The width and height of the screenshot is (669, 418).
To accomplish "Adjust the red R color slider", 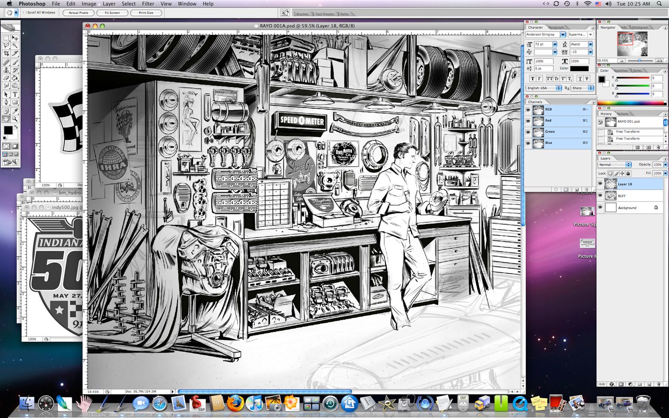I will point(617,80).
